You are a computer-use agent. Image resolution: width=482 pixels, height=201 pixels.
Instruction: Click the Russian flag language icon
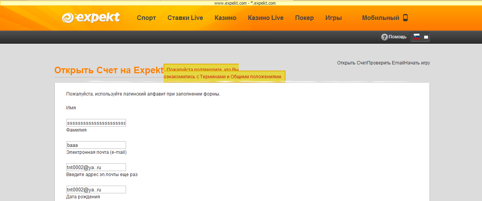[x=417, y=37]
